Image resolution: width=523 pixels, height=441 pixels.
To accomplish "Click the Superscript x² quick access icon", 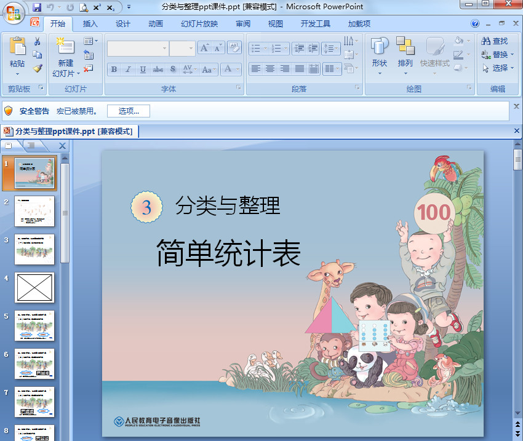I will point(97,7).
